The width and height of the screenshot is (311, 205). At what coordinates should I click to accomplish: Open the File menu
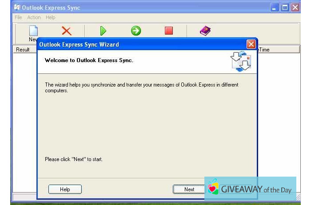(18, 17)
